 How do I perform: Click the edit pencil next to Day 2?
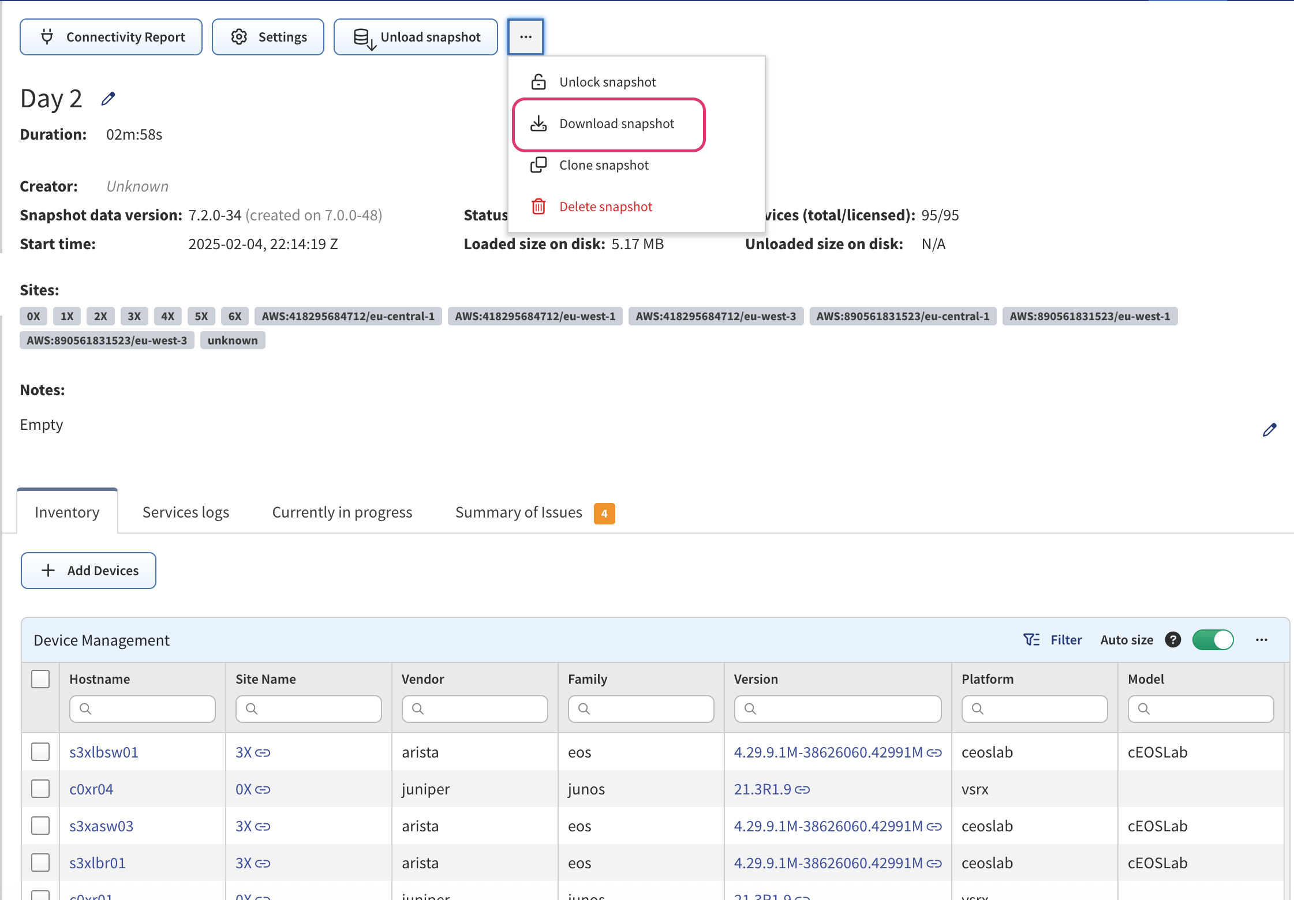pyautogui.click(x=108, y=99)
